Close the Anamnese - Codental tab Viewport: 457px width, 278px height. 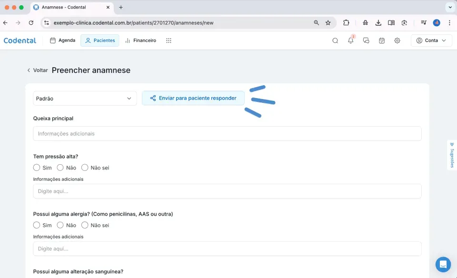(x=108, y=7)
